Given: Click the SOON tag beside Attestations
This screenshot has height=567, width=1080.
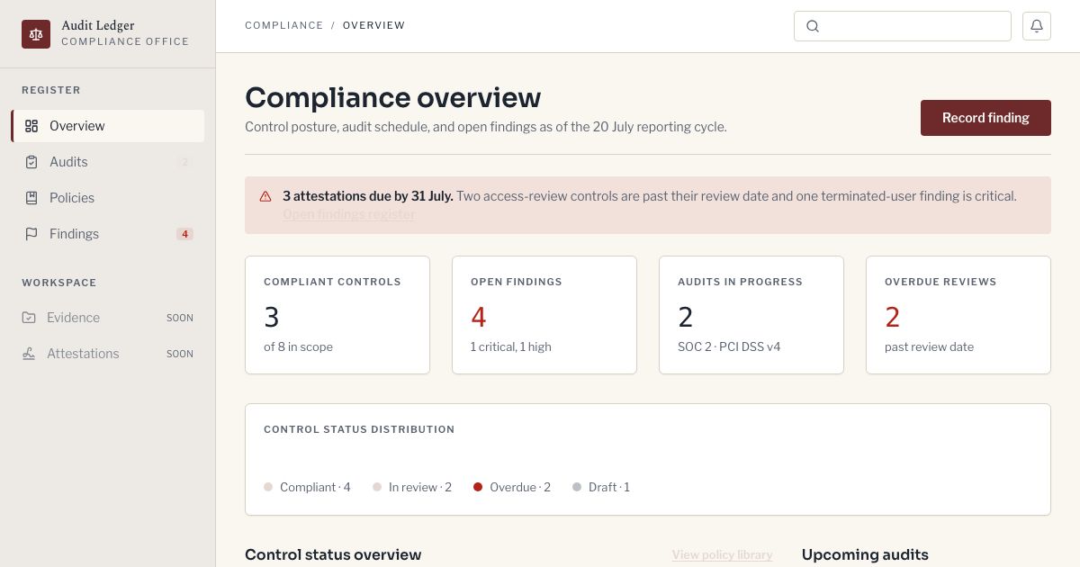Looking at the screenshot, I should coord(180,354).
